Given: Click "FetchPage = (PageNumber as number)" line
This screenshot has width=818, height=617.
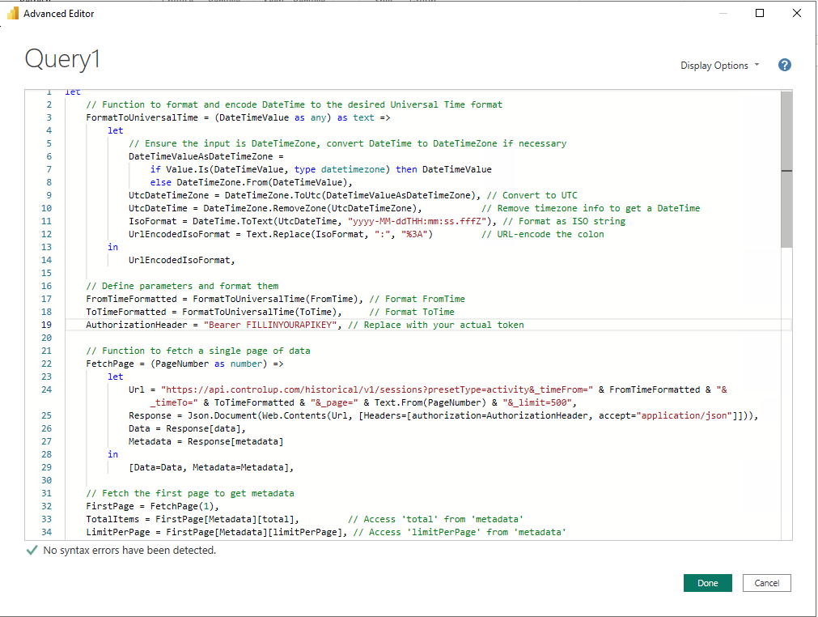Looking at the screenshot, I should point(184,364).
